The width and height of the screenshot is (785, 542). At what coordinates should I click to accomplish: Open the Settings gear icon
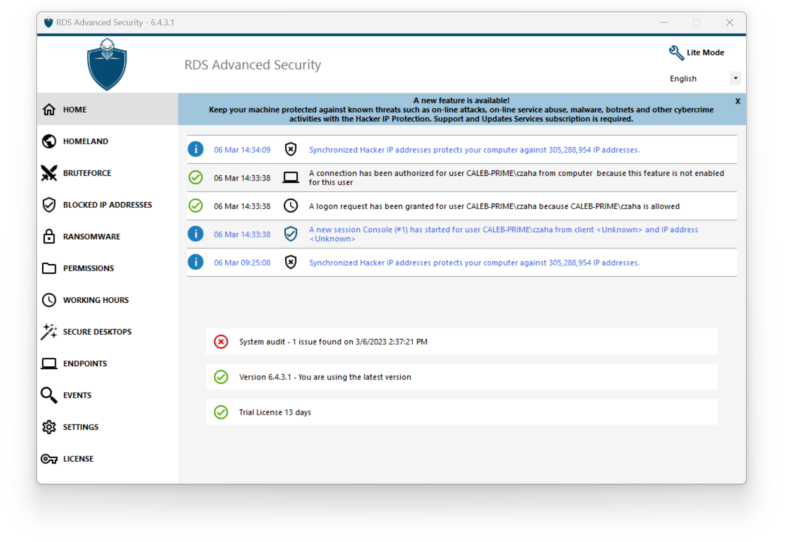coord(49,427)
